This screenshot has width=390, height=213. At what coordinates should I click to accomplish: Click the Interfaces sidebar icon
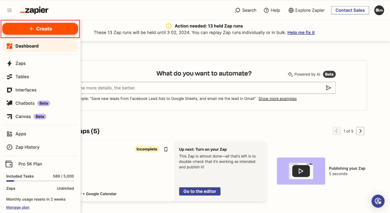[10, 90]
